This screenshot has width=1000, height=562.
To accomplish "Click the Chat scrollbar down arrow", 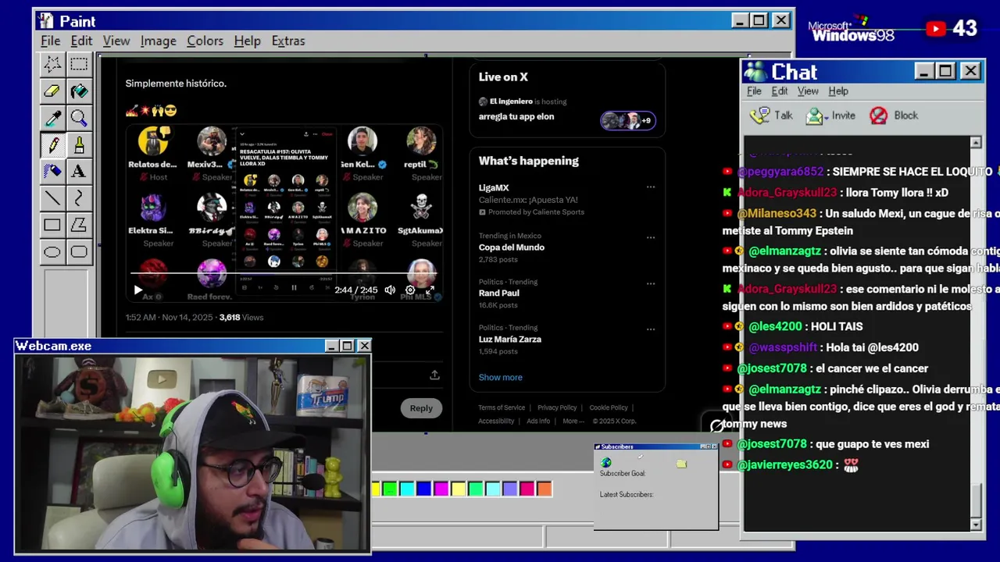I will click(976, 525).
